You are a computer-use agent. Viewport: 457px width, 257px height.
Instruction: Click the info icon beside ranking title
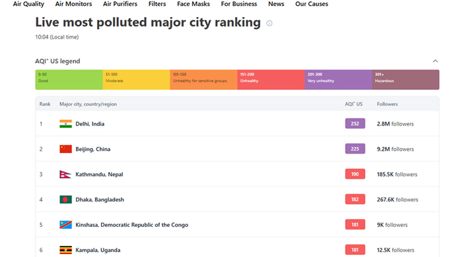point(269,23)
